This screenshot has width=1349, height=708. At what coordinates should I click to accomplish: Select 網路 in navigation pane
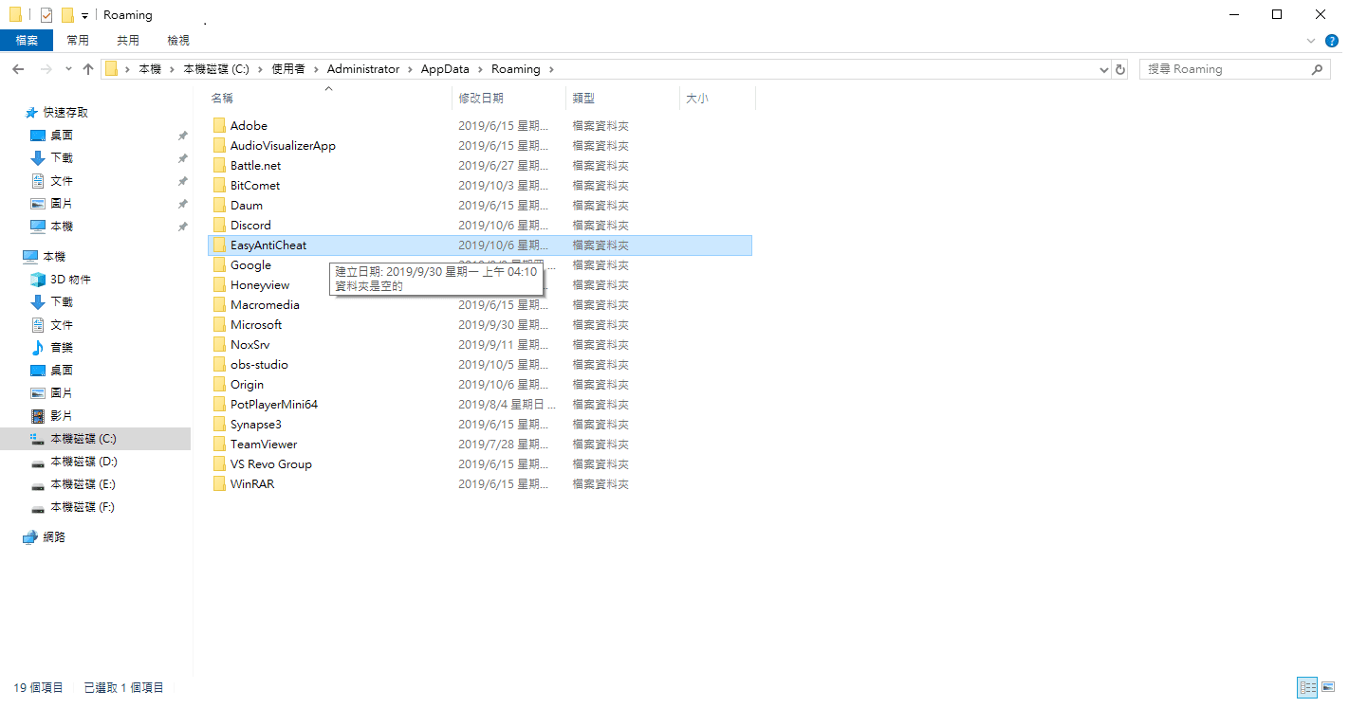coord(54,537)
